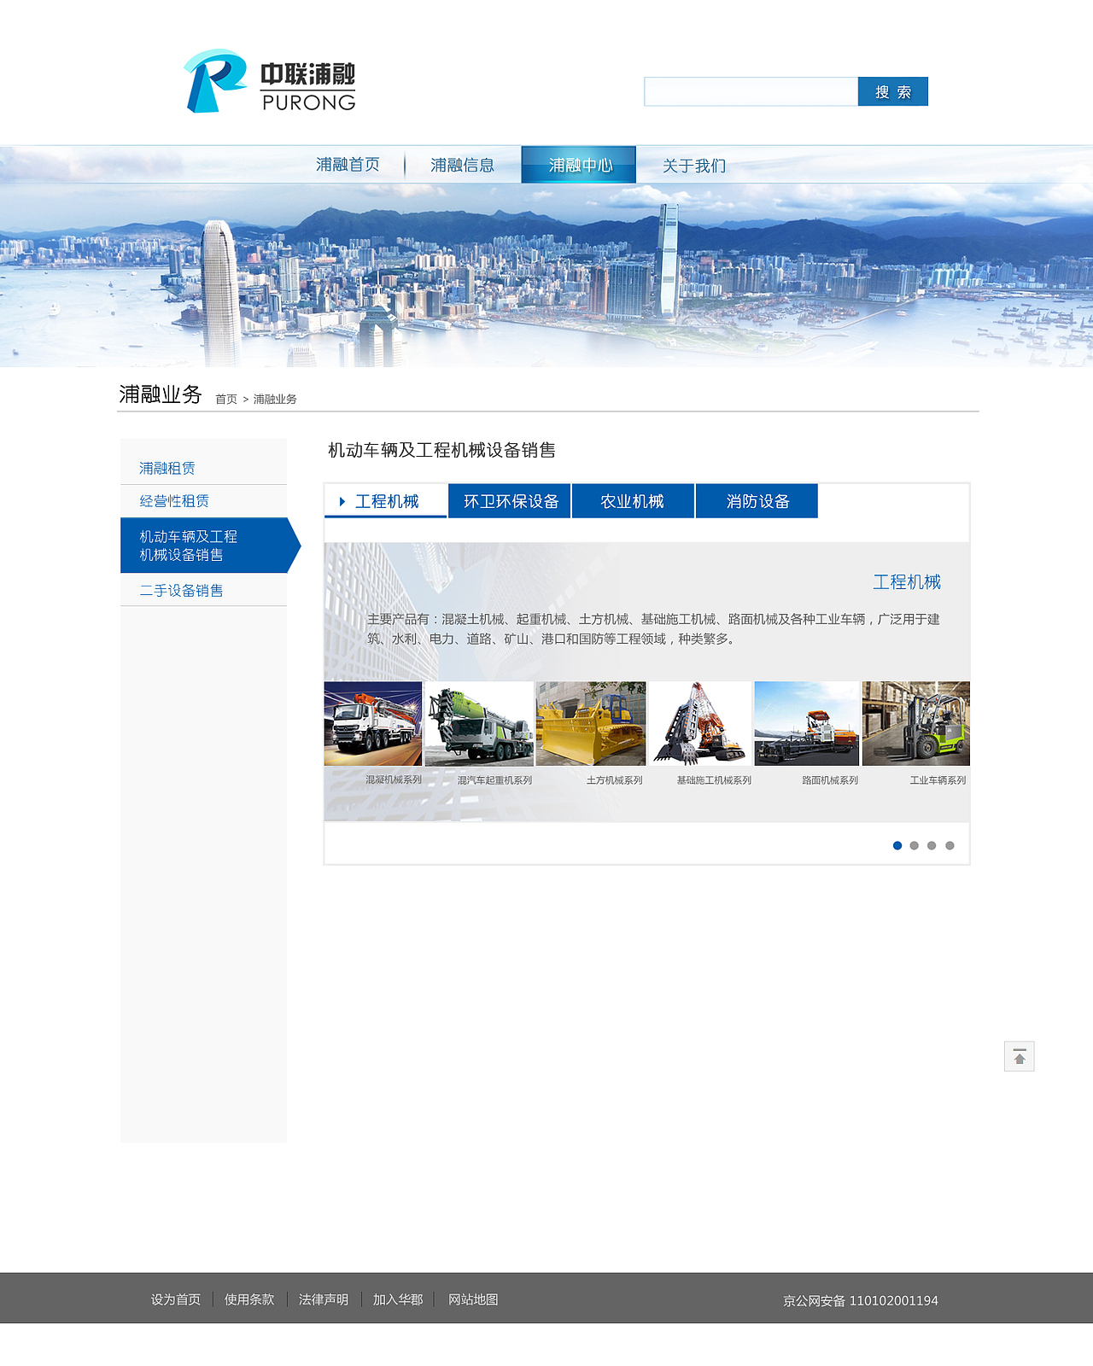Click the 中联浦融 PURONG logo

coord(270,81)
